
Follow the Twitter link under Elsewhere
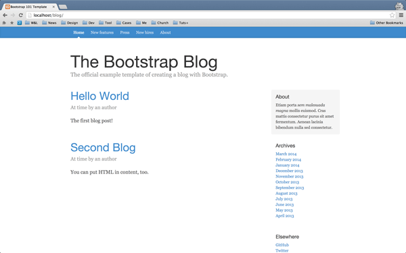tap(282, 250)
